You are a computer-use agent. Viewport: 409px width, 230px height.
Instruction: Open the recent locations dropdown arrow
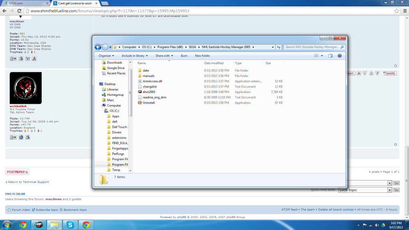point(110,47)
